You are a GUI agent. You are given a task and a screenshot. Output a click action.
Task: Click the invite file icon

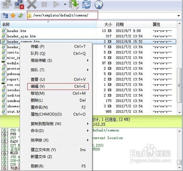point(4,52)
